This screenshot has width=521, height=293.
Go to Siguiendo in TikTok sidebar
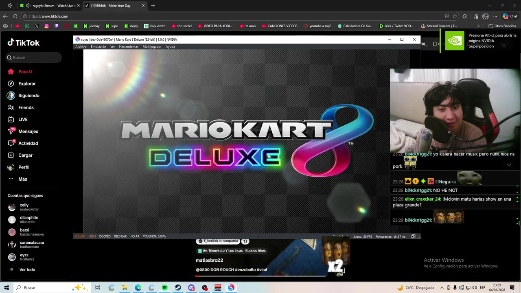[23, 96]
